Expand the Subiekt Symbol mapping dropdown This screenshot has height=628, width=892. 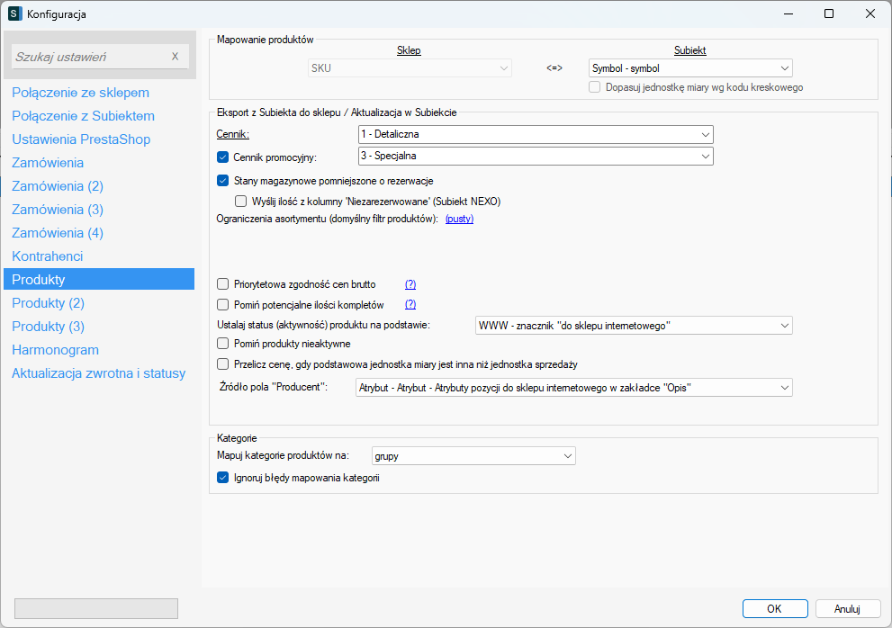coord(690,68)
